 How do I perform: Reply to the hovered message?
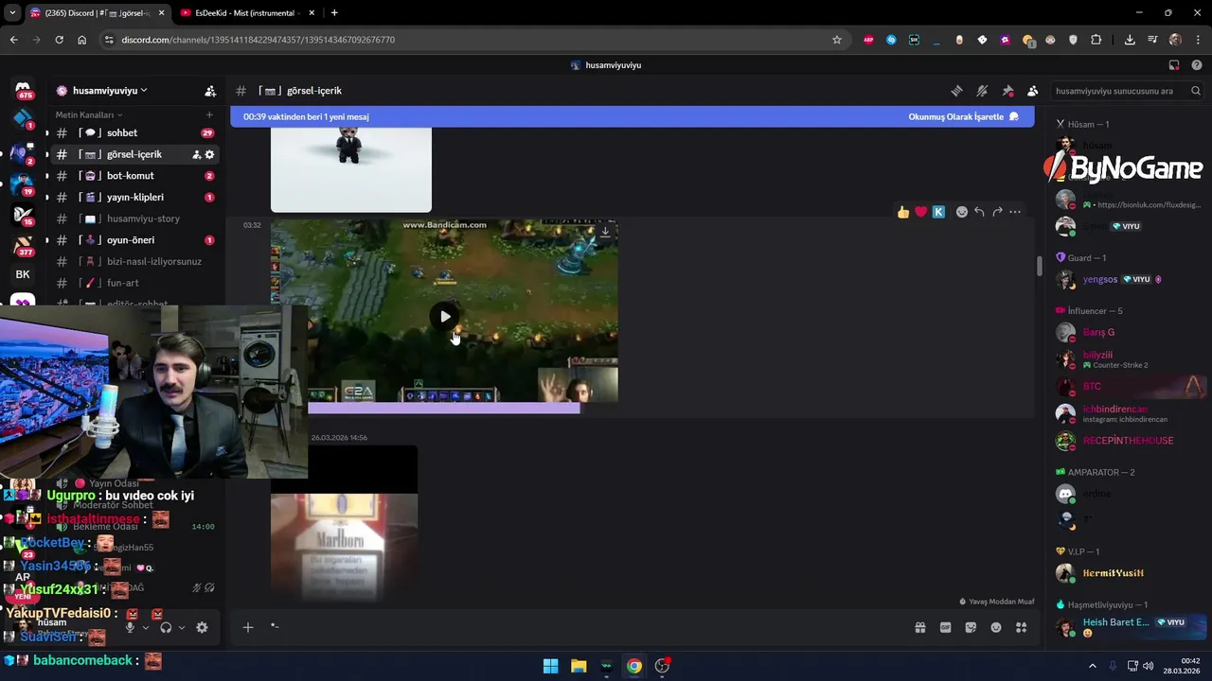(979, 212)
